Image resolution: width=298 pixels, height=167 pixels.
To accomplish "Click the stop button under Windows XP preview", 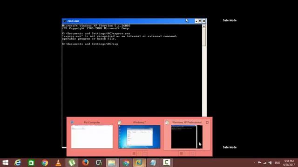I will [181, 154].
